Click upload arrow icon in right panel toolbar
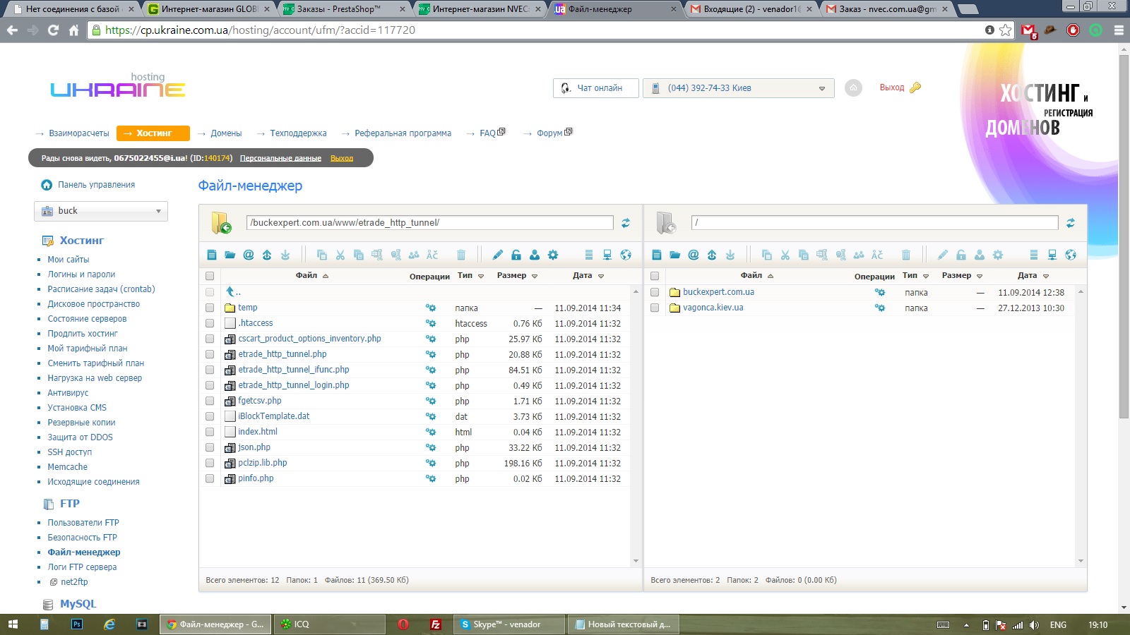Screen dimensions: 1130x635 click(x=712, y=255)
